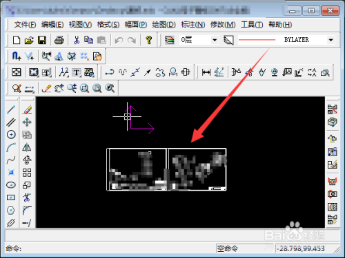345x258 pixels.
Task: Click the red line color preview
Action: pyautogui.click(x=257, y=40)
